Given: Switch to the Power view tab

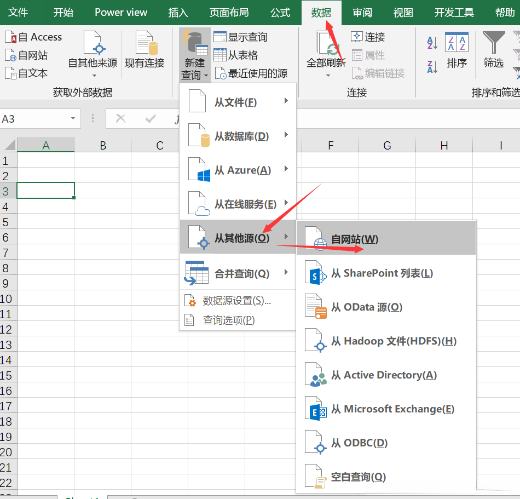Looking at the screenshot, I should pyautogui.click(x=121, y=13).
